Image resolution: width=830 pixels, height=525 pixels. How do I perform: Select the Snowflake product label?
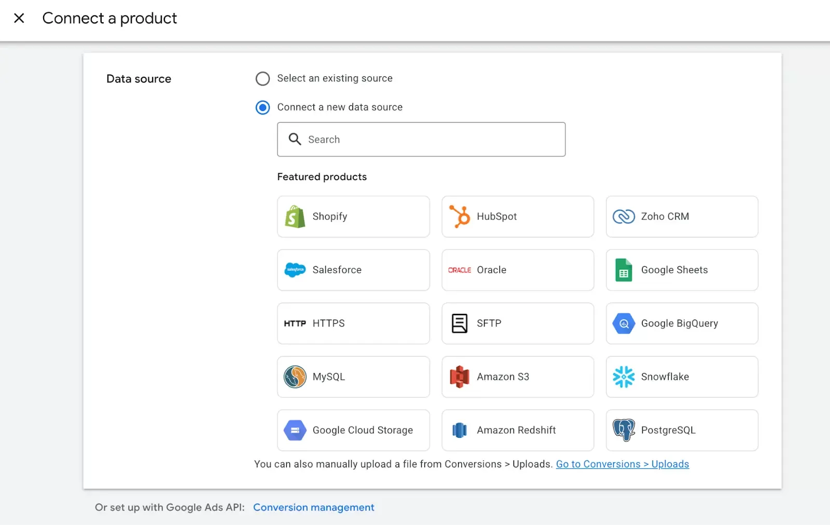[665, 377]
